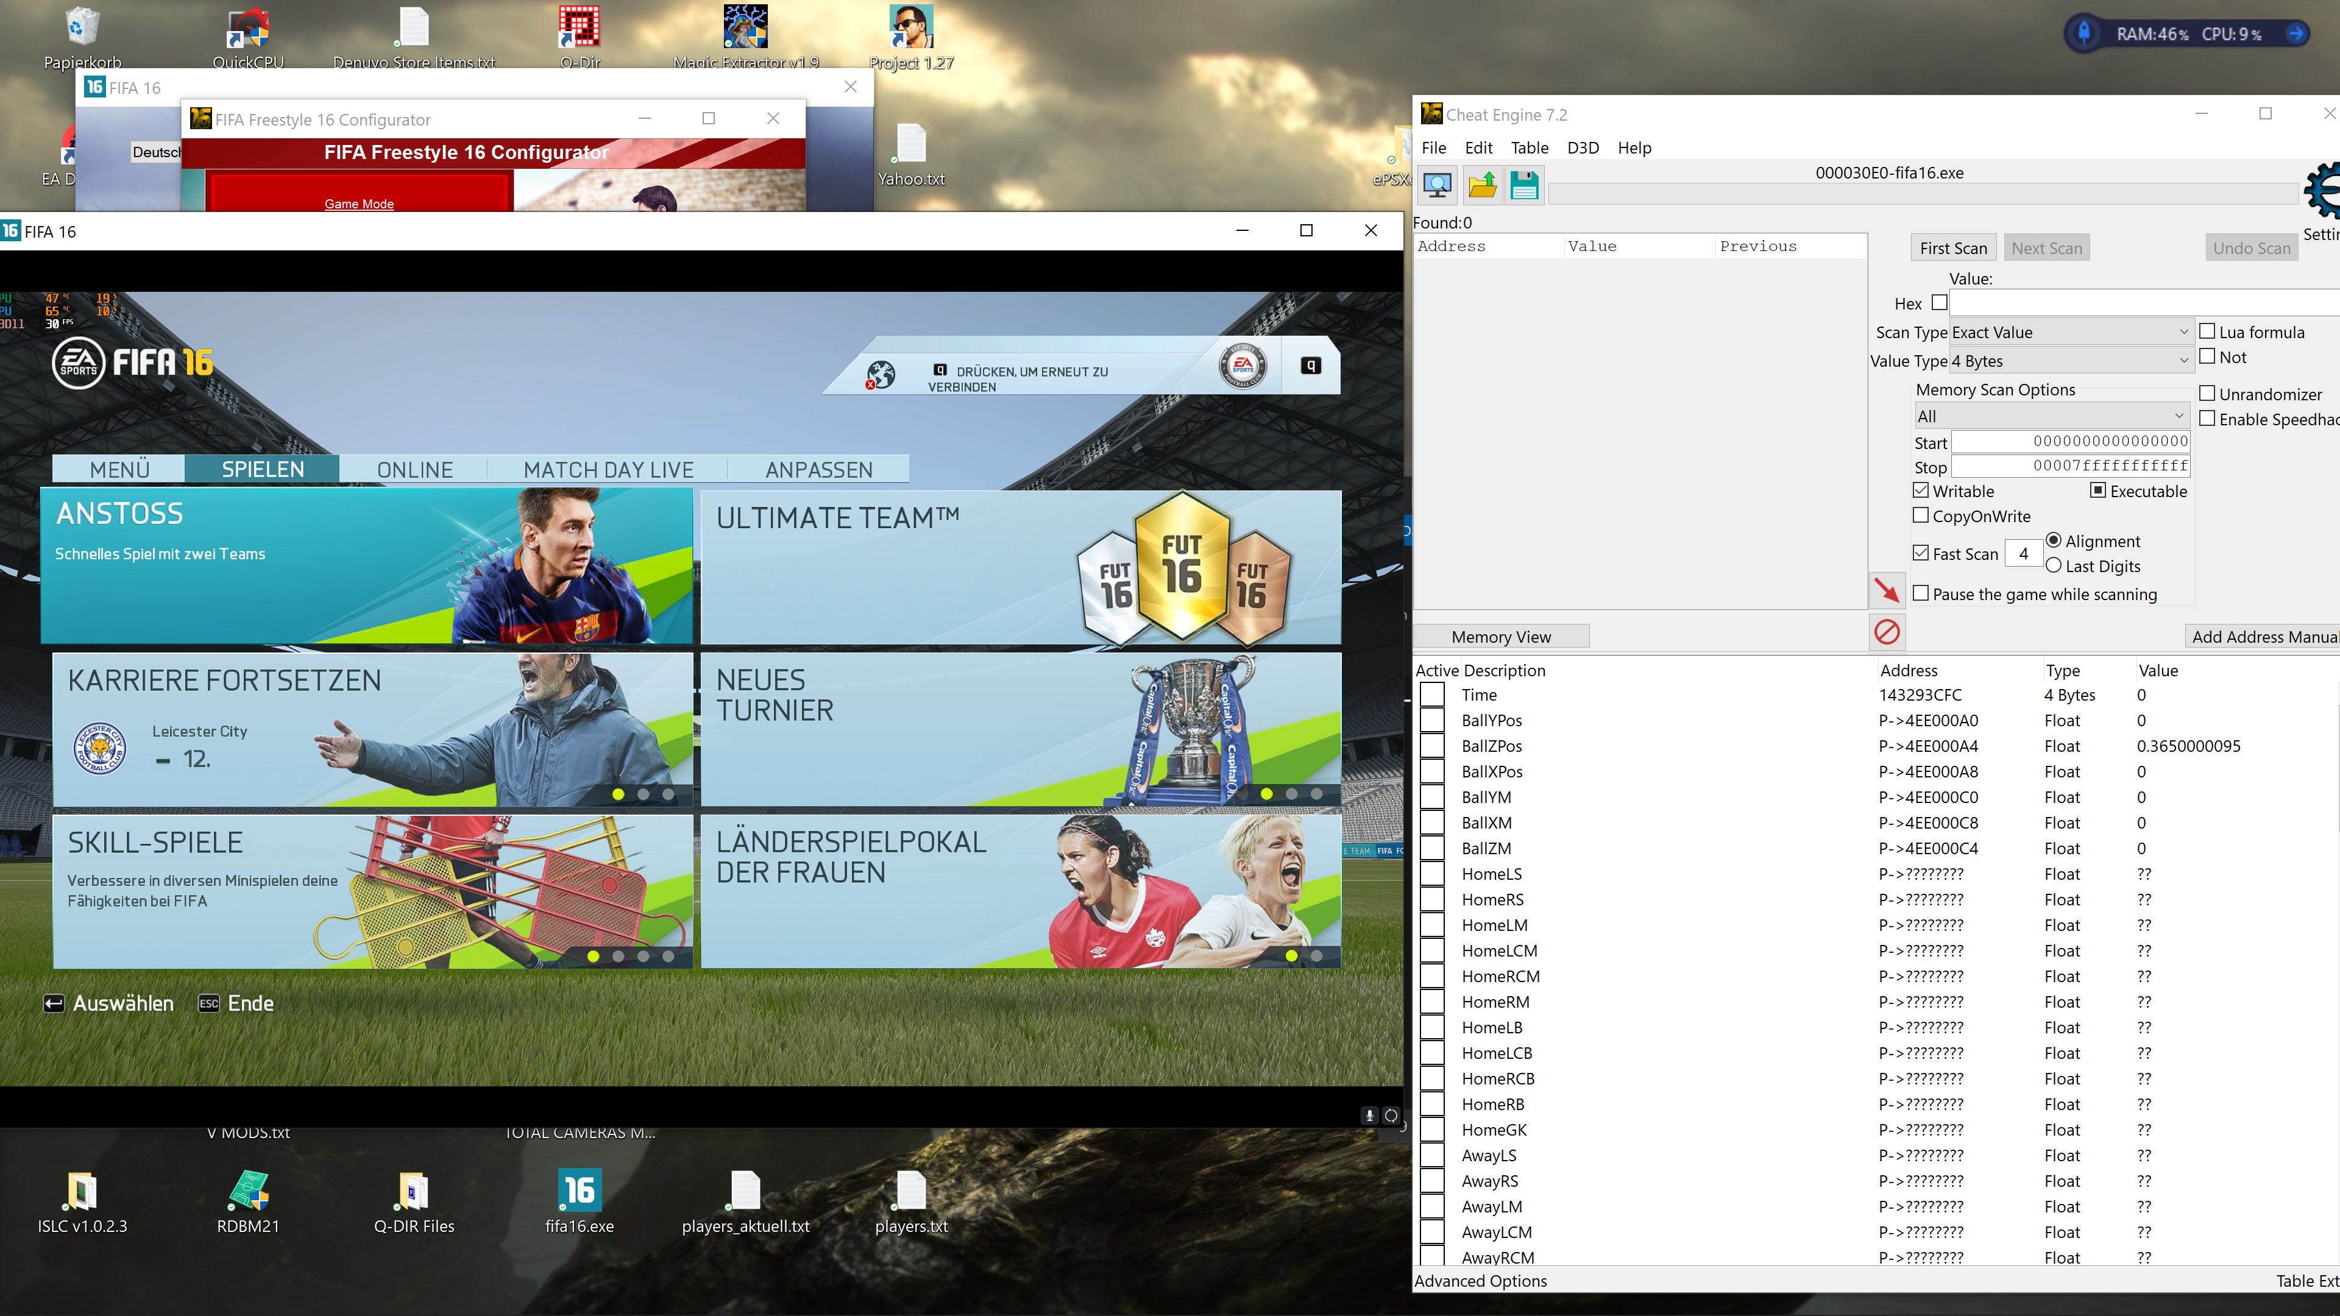The height and width of the screenshot is (1316, 2340).
Task: Click the red clear list circle icon
Action: point(1887,631)
